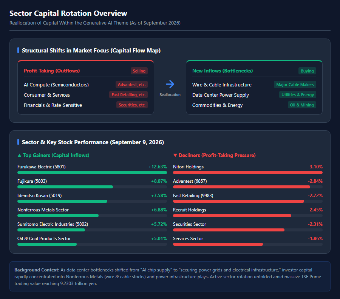Click the red Decliners down-triangle icon
The width and height of the screenshot is (340, 299).
175,155
